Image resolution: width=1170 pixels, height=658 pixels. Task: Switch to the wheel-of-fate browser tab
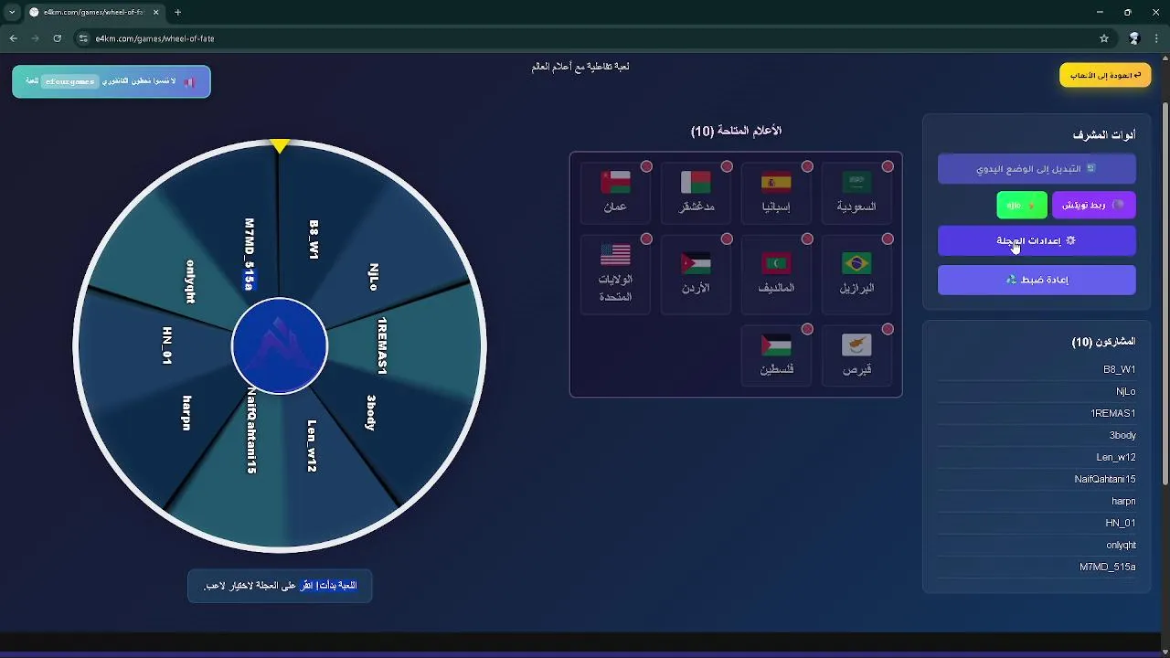pos(94,12)
